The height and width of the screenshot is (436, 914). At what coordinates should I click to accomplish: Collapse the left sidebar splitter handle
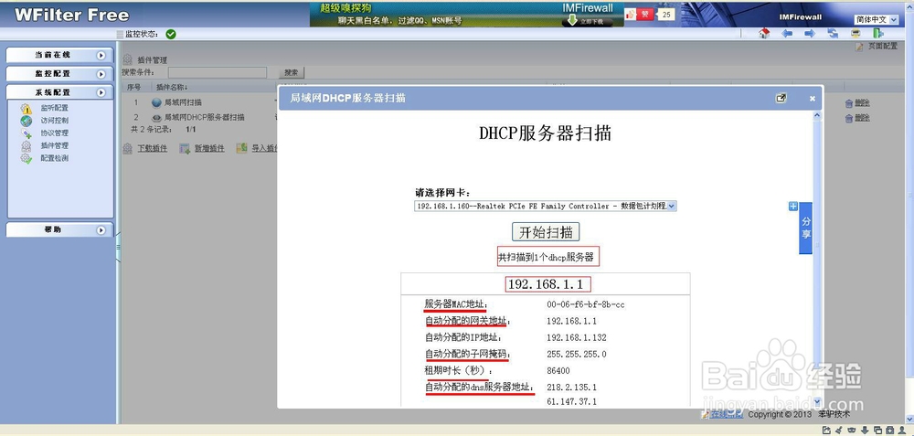click(118, 247)
